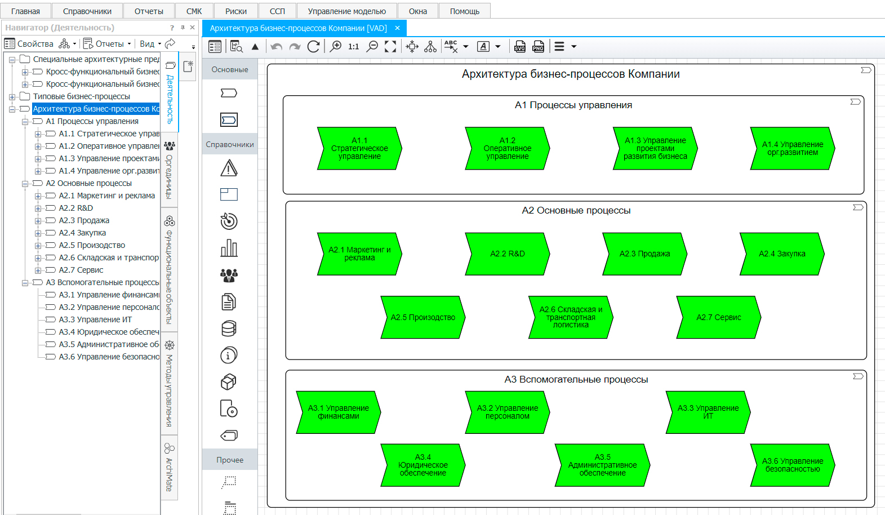885x515 pixels.
Task: Export the diagram as SVG
Action: click(x=520, y=47)
